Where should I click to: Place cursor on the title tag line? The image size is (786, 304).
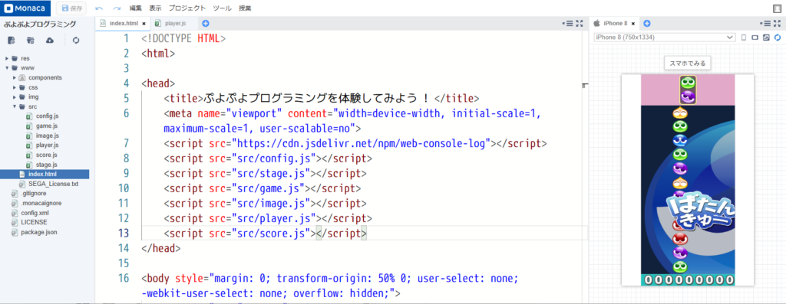pyautogui.click(x=322, y=98)
